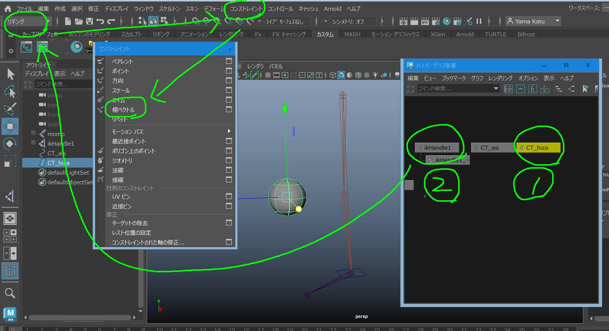Open the snap icons dropdown arrow

(259, 22)
